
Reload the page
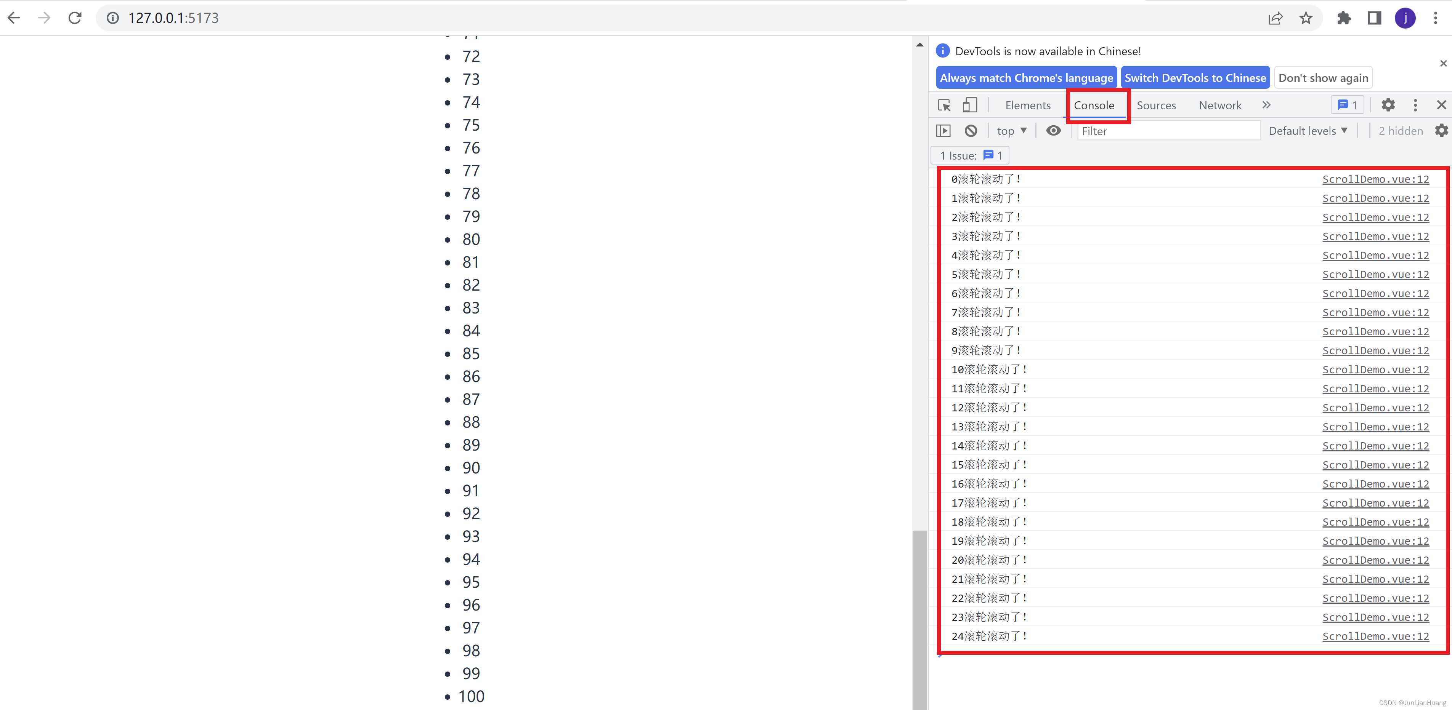pos(75,18)
